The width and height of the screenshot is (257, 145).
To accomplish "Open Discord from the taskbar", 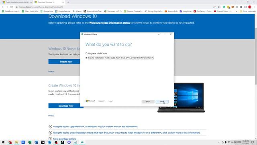I will coord(69,142).
